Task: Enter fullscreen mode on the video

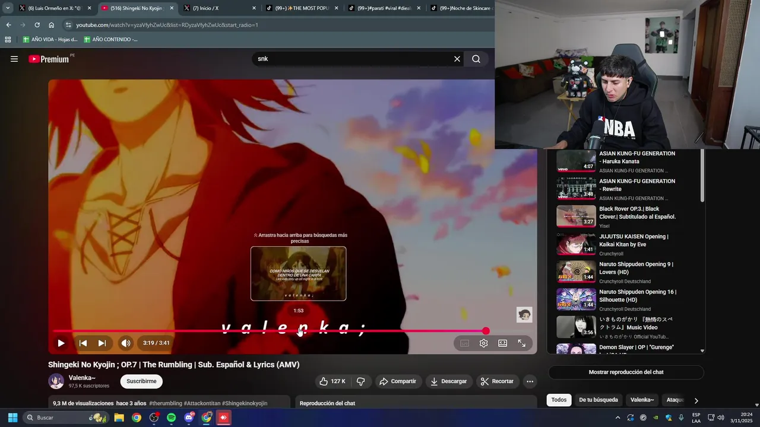Action: pos(521,343)
